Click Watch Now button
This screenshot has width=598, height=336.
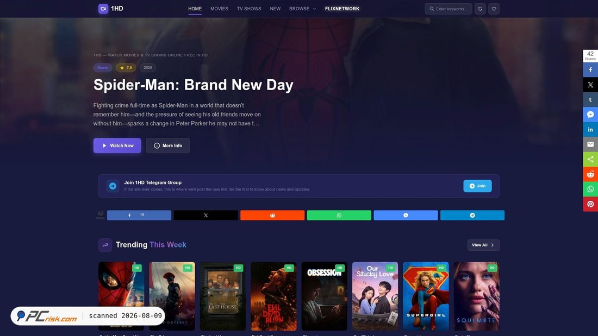coord(117,145)
